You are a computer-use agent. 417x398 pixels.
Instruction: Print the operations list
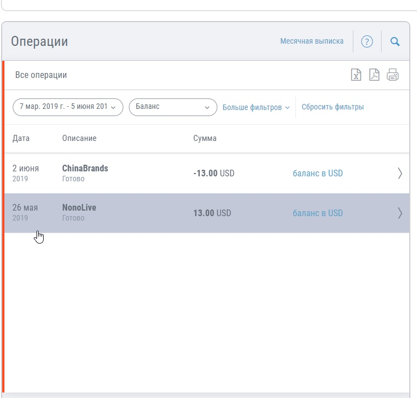[x=393, y=75]
